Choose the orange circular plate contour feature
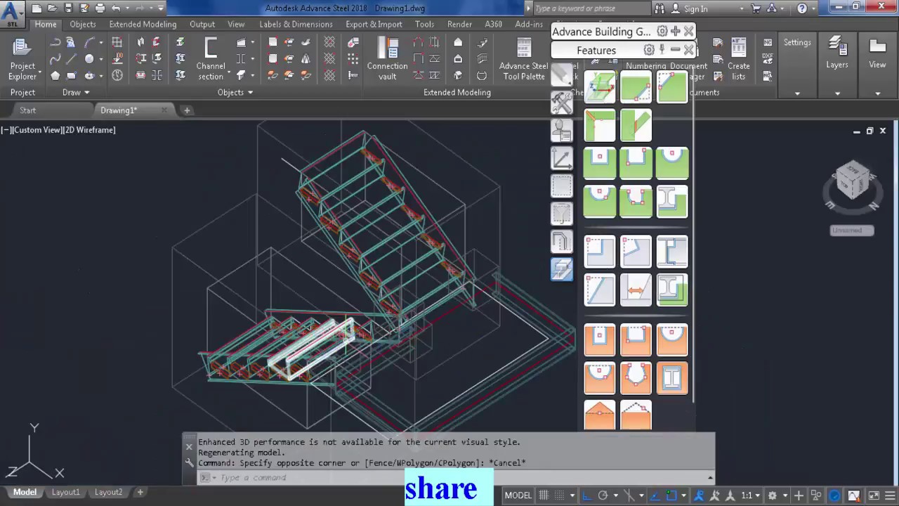Image resolution: width=899 pixels, height=506 pixels. click(672, 340)
